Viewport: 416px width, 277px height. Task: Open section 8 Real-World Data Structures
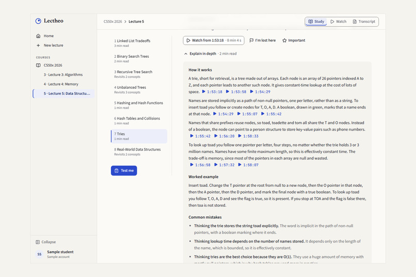(x=139, y=152)
